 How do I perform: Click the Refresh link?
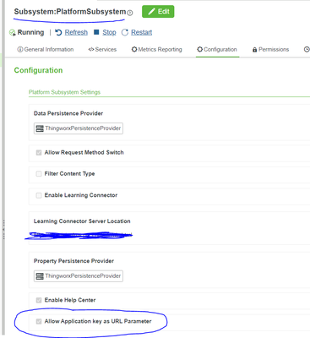(x=76, y=32)
